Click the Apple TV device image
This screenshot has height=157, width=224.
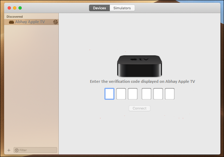pos(140,66)
